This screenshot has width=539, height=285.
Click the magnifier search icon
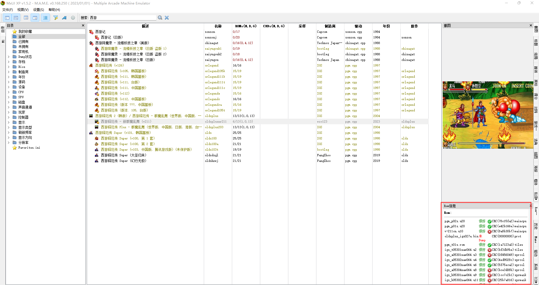(160, 18)
